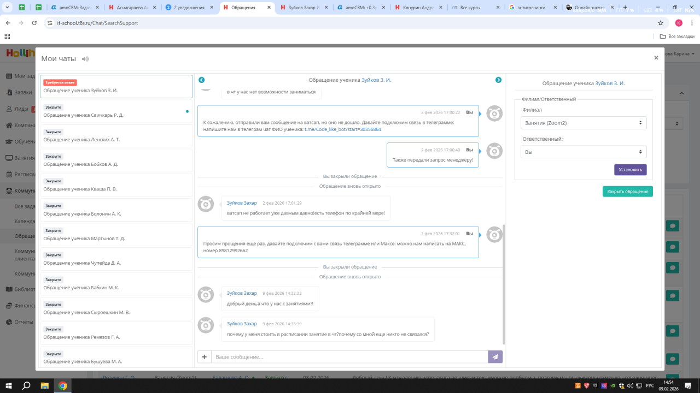700x393 pixels.
Task: Send message with paper plane button
Action: [x=495, y=357]
